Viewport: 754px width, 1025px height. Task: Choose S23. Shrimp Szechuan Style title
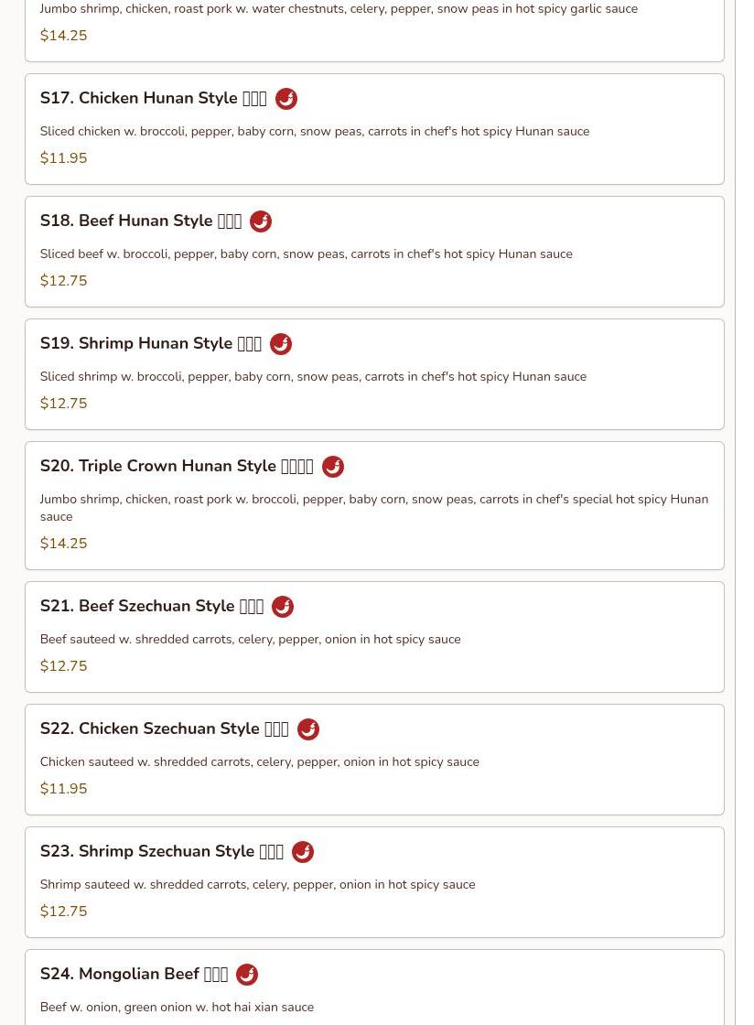click(x=161, y=851)
